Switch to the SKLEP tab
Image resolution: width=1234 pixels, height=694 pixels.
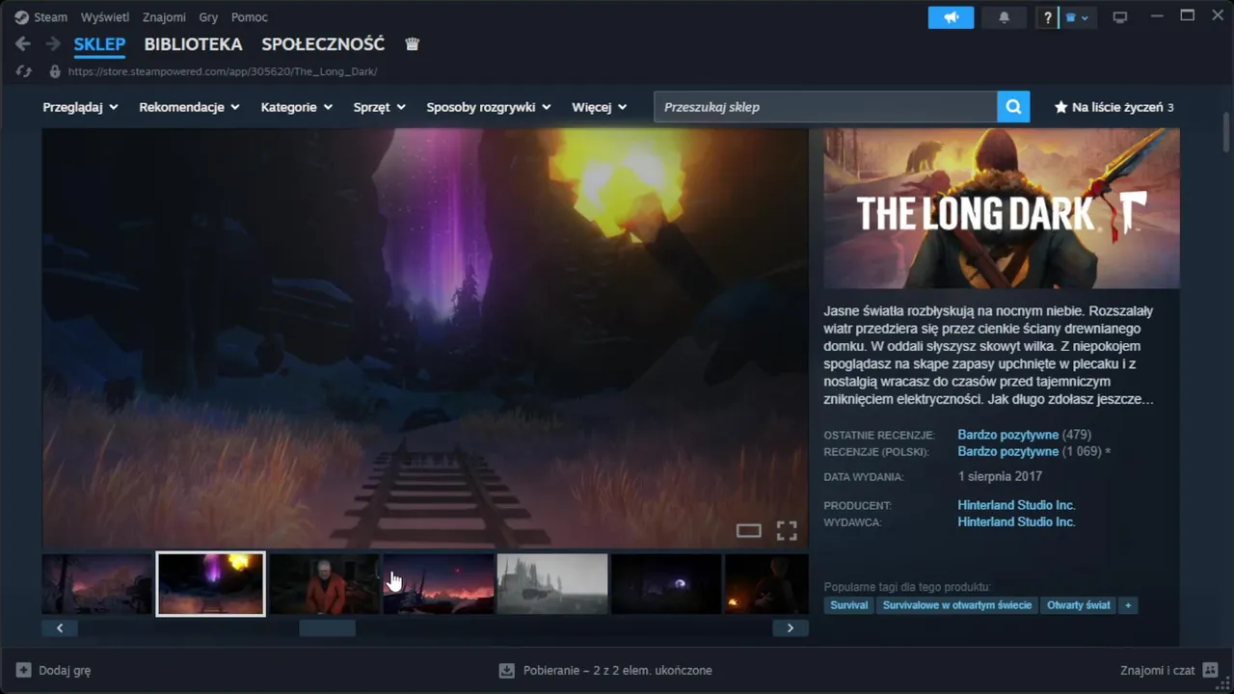coord(99,44)
